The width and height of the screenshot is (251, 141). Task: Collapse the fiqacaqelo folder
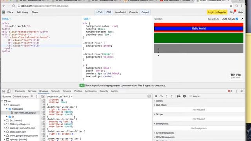click(x=7, y=109)
